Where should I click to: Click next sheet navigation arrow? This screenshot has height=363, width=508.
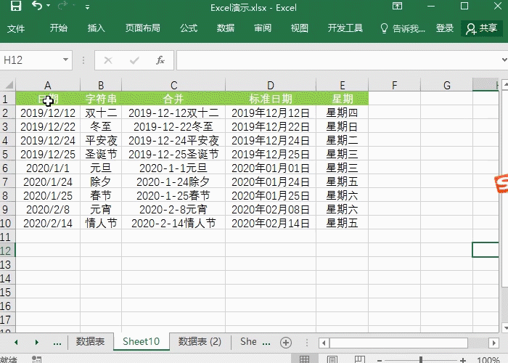(x=36, y=342)
